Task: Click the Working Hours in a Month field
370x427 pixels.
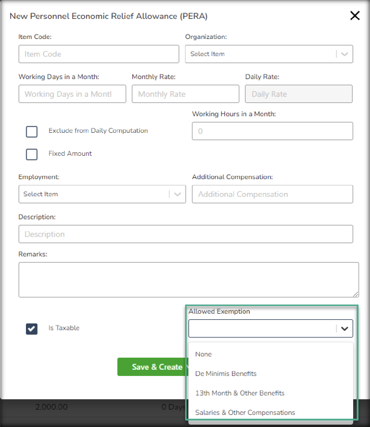Action: (x=272, y=131)
